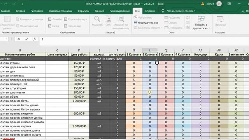Toggle the Сетка gridlines checkbox
The width and height of the screenshot is (249, 140).
point(50,26)
